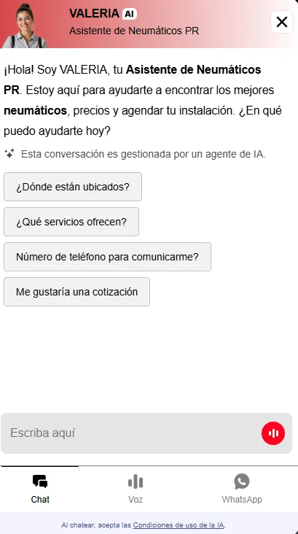298x534 pixels.
Task: Click the VALERIA name in header
Action: coord(94,14)
